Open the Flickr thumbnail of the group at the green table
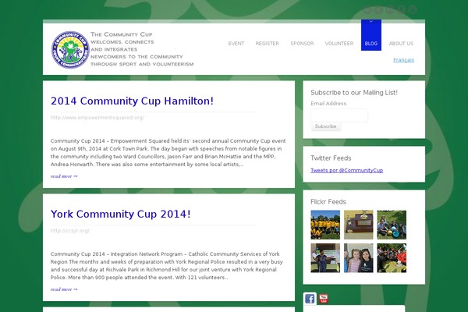 point(392,258)
